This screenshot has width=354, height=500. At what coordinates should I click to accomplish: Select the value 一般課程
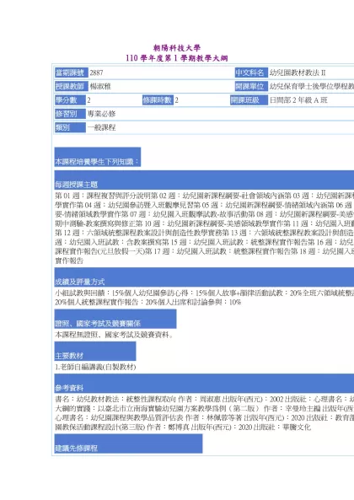click(101, 127)
